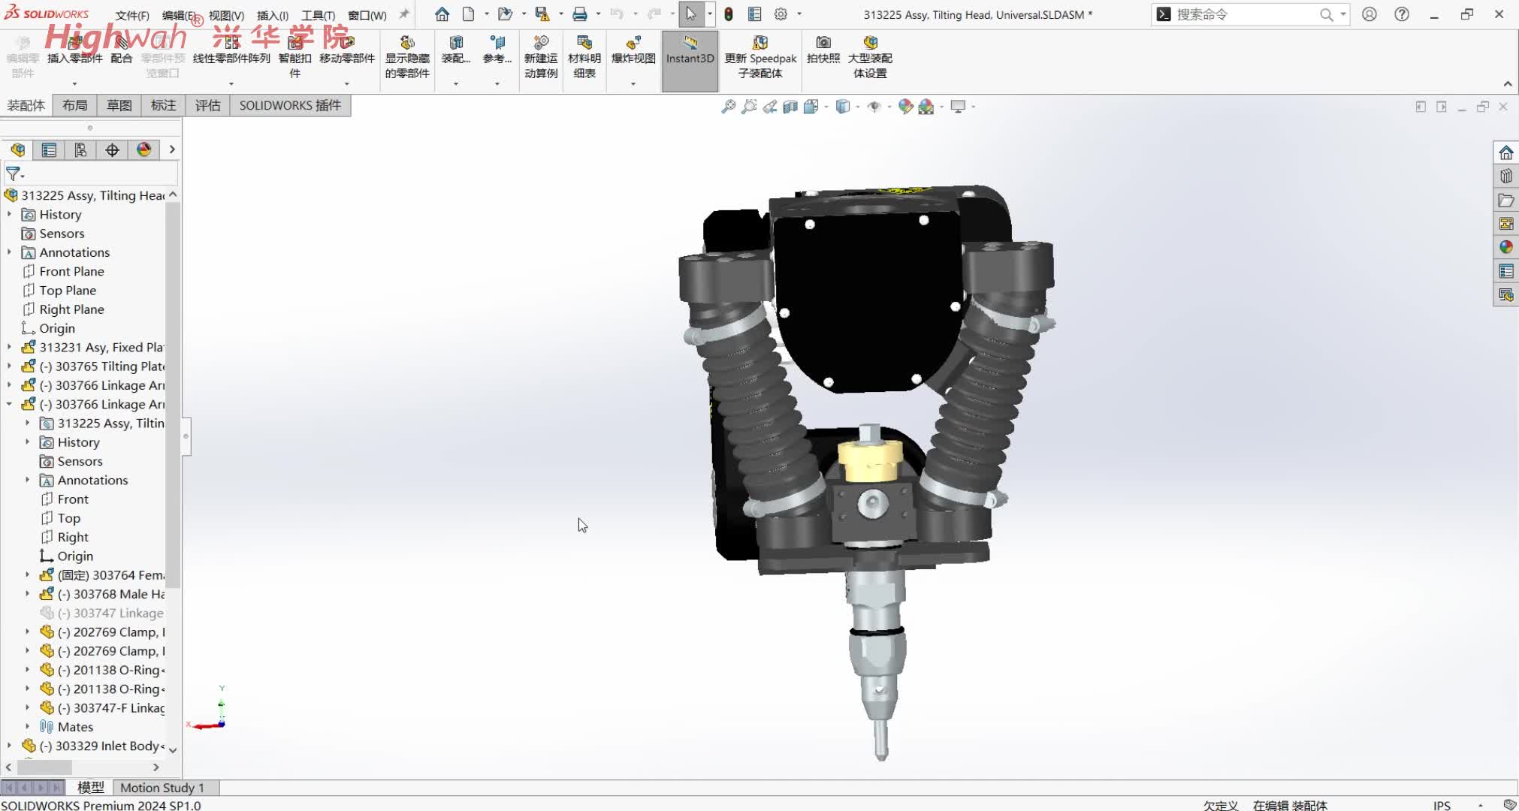Screen dimensions: 1519x811
Task: Click the IPS unit system status text
Action: (1442, 805)
